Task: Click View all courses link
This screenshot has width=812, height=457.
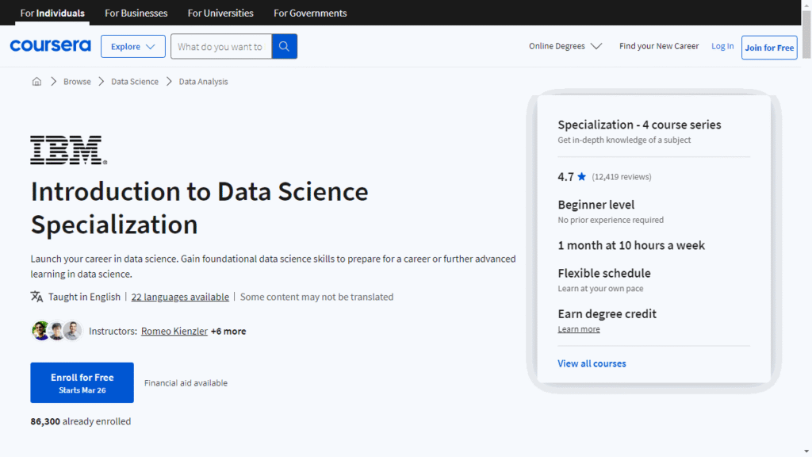Action: click(592, 363)
